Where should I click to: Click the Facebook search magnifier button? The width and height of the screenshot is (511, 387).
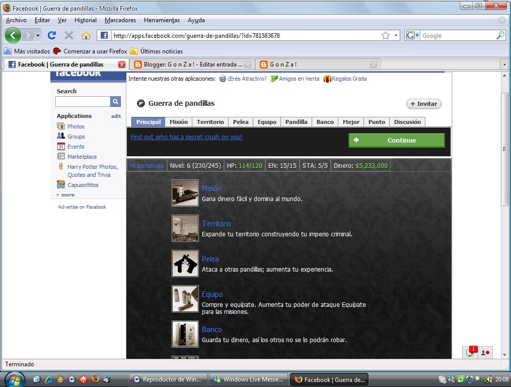pos(115,101)
